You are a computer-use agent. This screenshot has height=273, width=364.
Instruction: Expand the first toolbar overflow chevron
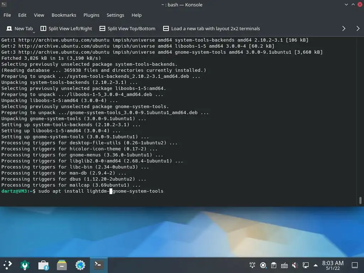coord(344,28)
